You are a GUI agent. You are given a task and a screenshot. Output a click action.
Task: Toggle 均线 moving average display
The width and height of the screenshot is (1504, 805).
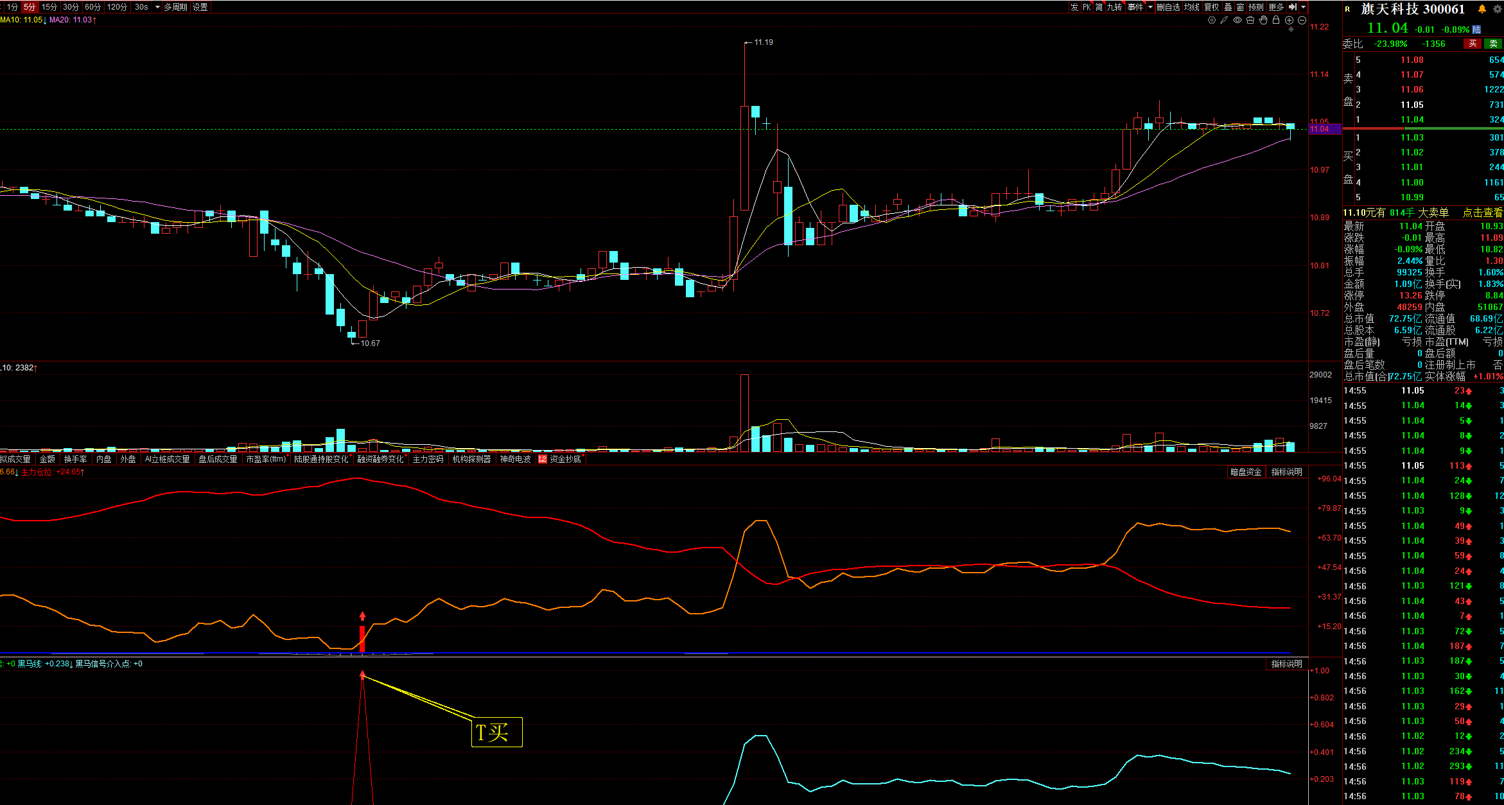click(1192, 7)
